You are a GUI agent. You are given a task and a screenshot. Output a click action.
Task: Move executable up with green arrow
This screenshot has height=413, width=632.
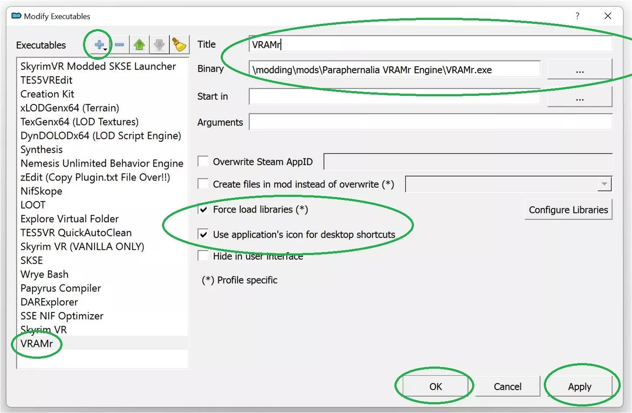click(139, 45)
